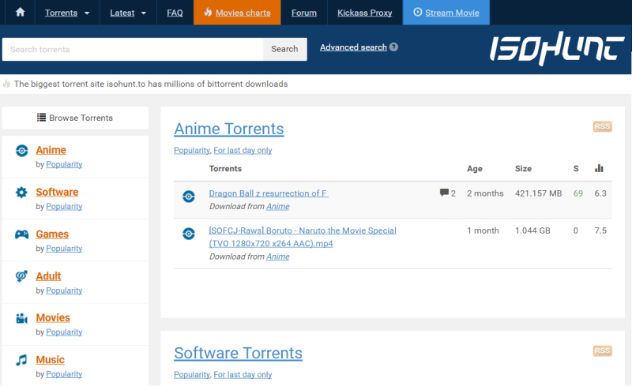Click the Browse Torrents list icon
The image size is (632, 386).
coord(41,118)
